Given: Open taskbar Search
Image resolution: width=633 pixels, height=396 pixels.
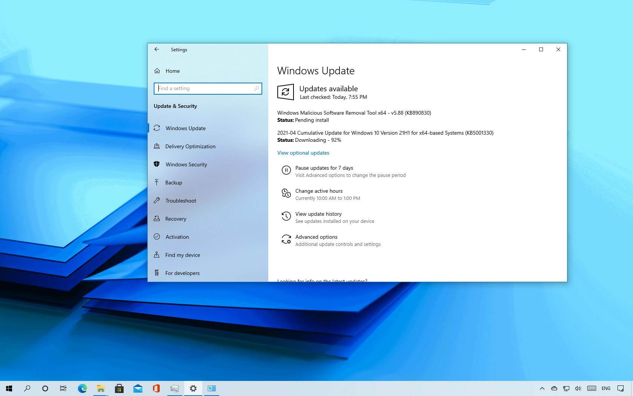Looking at the screenshot, I should pyautogui.click(x=27, y=388).
